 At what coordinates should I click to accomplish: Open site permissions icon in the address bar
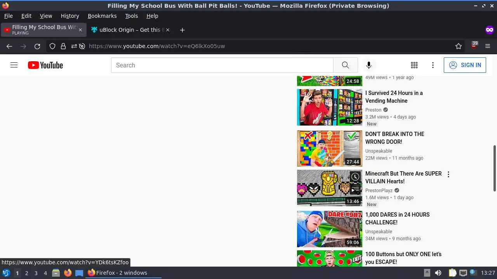(74, 46)
